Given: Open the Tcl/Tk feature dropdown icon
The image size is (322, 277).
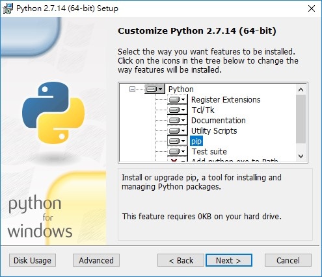Looking at the screenshot, I should point(178,110).
